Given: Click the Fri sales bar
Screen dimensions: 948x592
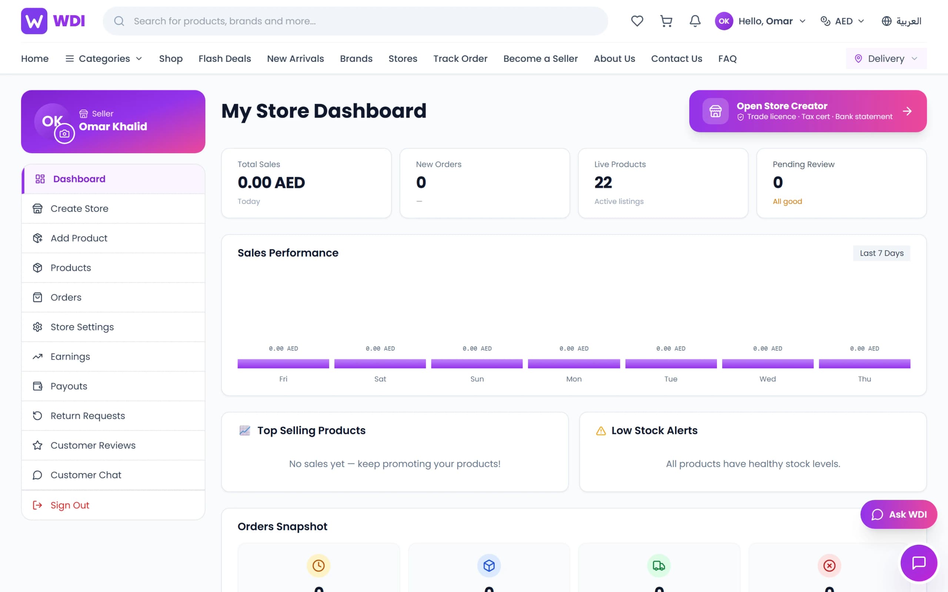Looking at the screenshot, I should click(283, 364).
